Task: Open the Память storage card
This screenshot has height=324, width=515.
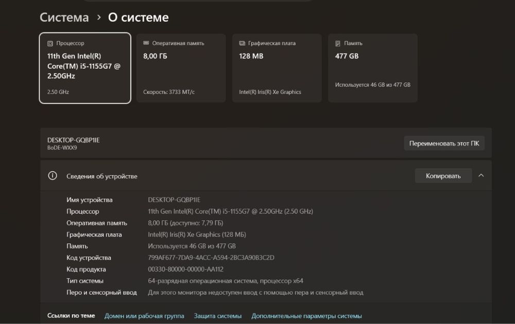Action: pos(373,68)
